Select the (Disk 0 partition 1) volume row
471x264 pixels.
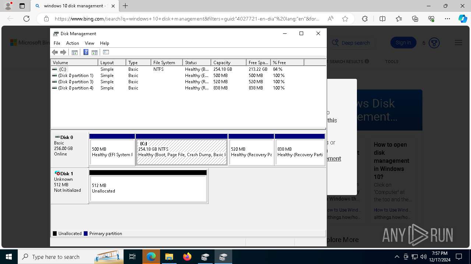[x=188, y=76]
